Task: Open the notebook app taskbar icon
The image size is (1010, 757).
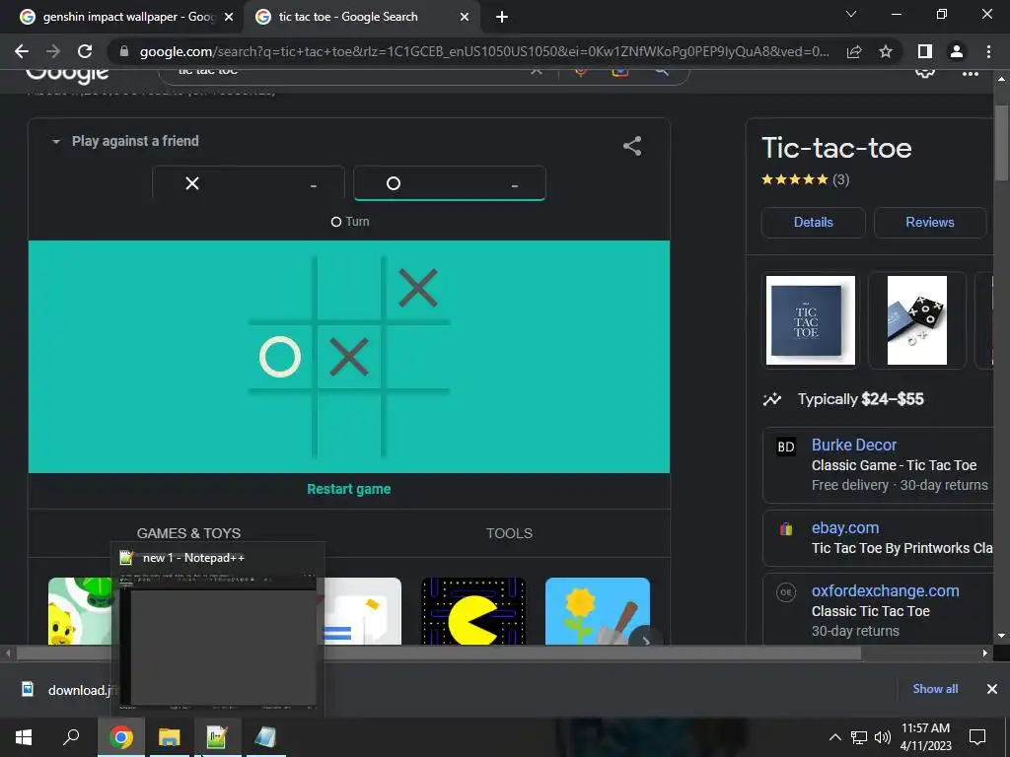Action: (264, 737)
